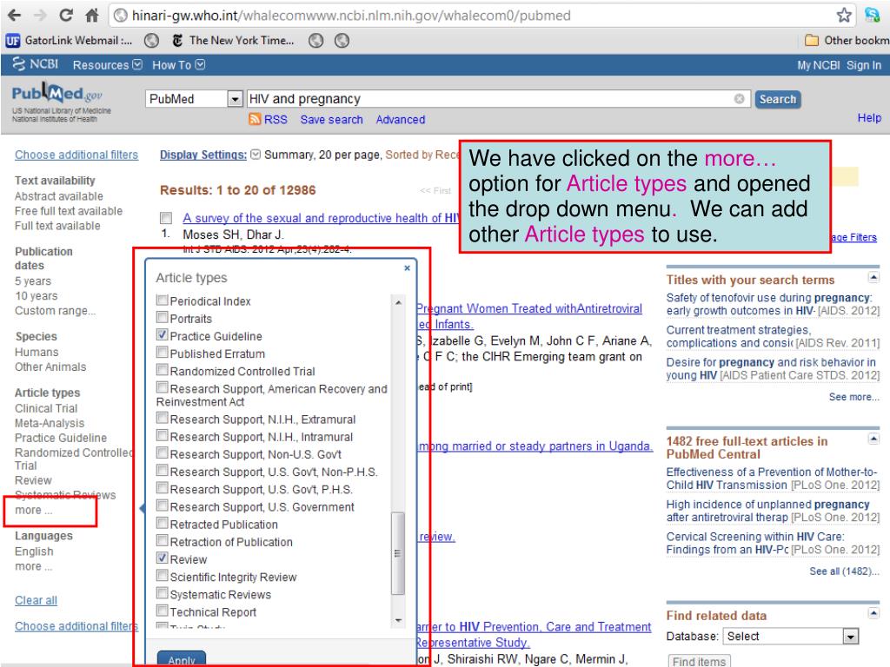Collapse Find related data panel

pos(873,613)
